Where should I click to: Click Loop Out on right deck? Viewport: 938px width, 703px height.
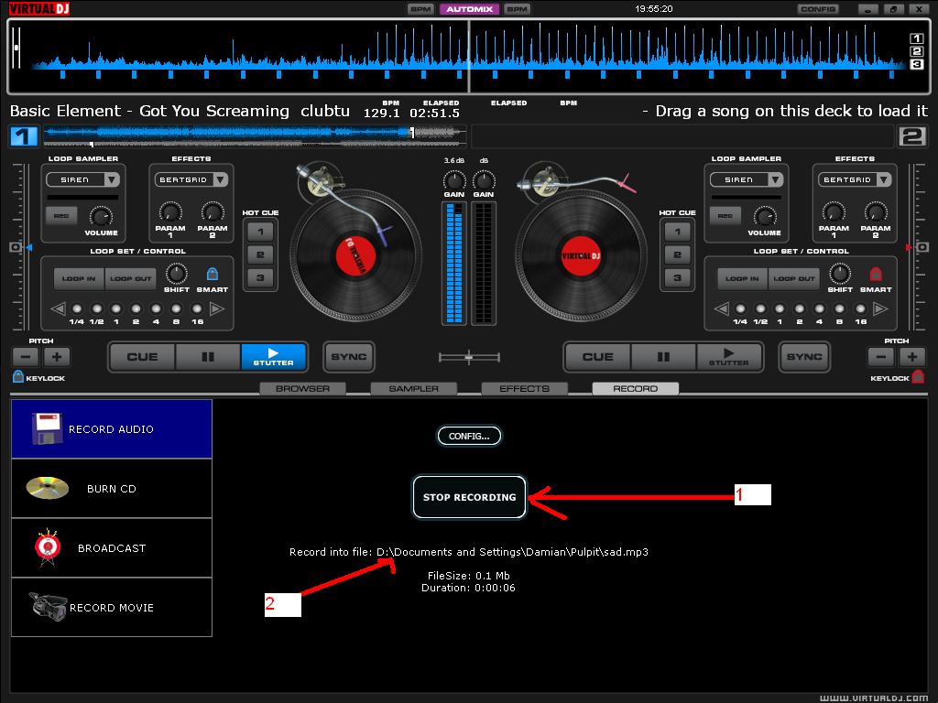[x=794, y=278]
